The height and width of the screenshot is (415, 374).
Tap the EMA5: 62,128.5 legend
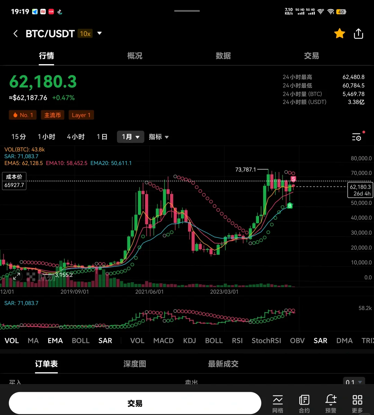(x=24, y=163)
